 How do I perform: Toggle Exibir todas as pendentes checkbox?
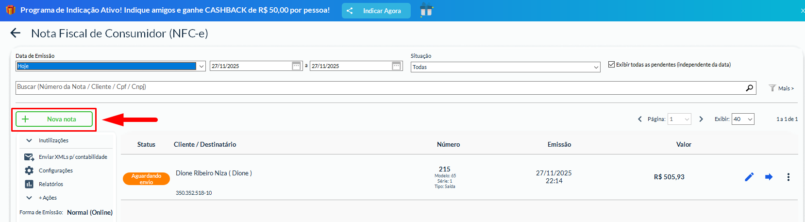(612, 65)
